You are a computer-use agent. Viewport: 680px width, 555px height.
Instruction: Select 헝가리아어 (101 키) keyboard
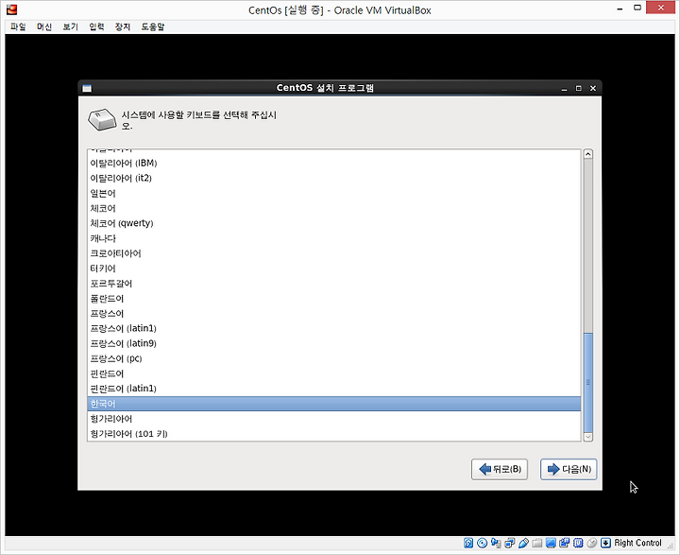(x=334, y=433)
